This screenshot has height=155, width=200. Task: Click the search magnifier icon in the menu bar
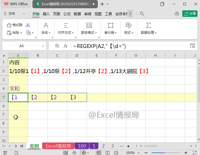click(142, 14)
